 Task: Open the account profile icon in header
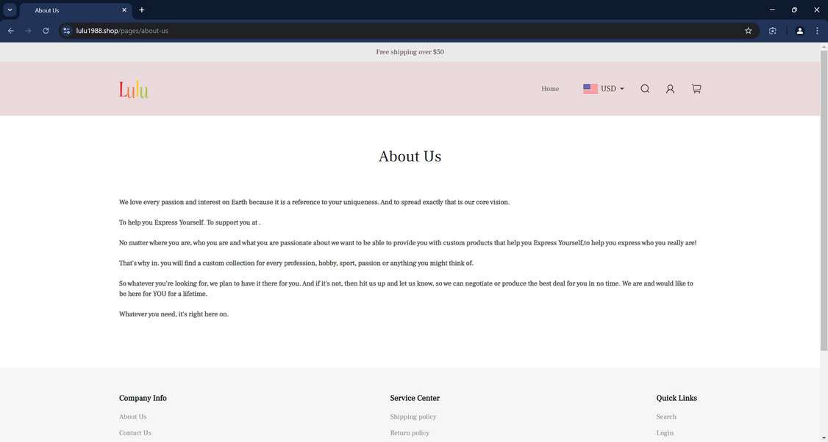tap(670, 89)
